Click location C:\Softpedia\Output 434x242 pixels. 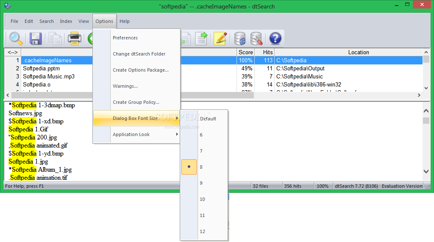tap(300, 68)
